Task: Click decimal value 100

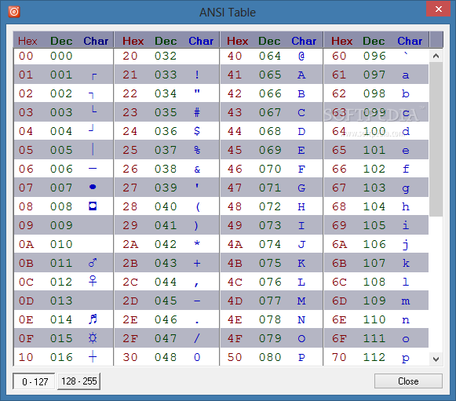Action: pyautogui.click(x=374, y=131)
